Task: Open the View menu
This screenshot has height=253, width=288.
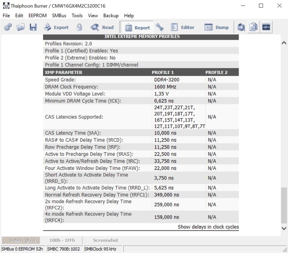Action: tap(93, 15)
